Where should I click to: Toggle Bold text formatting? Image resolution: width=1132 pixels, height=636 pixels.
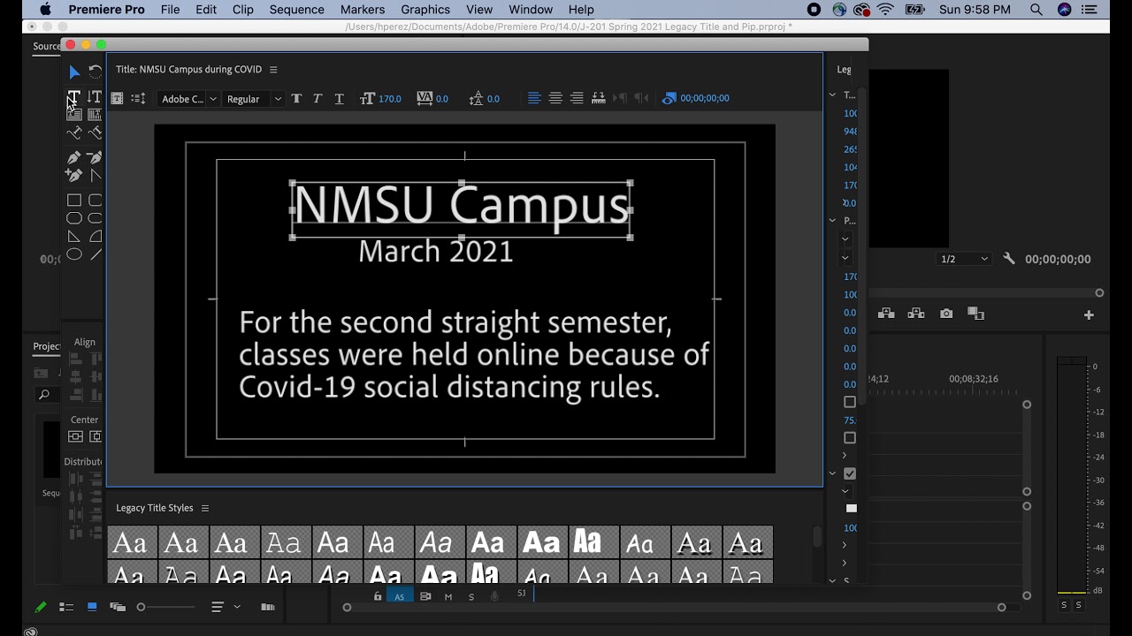click(x=296, y=99)
